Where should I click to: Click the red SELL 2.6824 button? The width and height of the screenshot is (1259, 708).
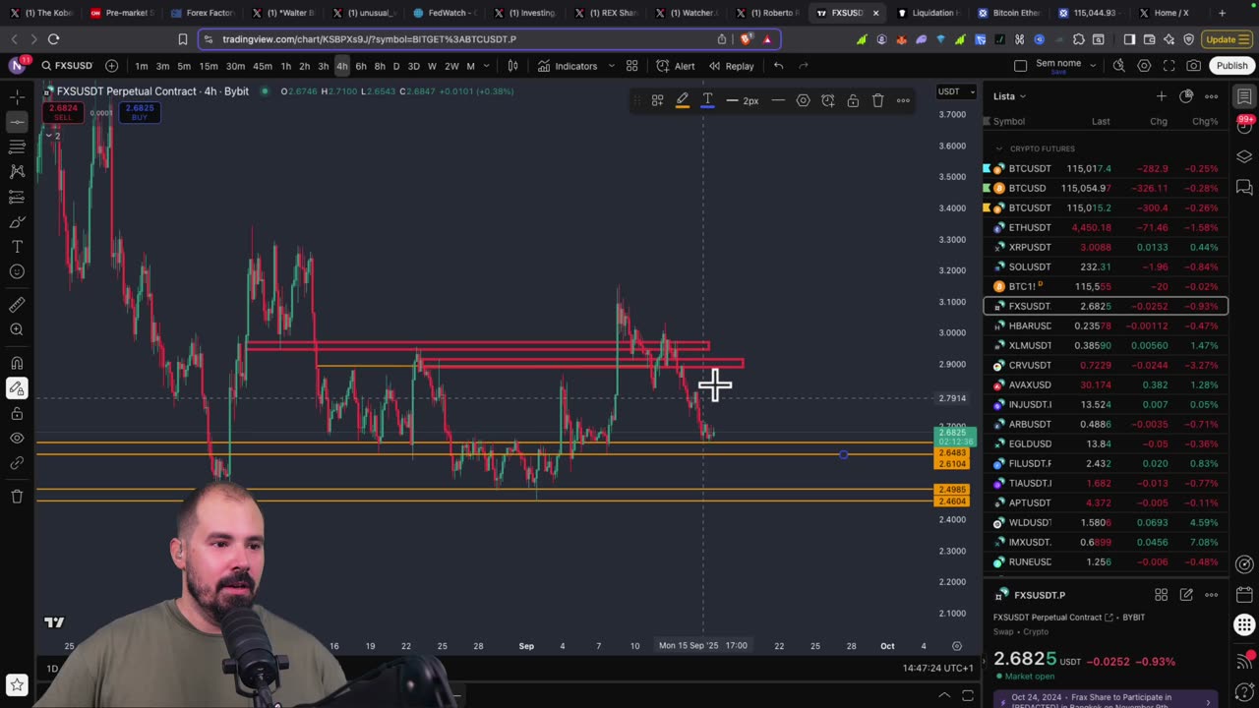click(63, 112)
